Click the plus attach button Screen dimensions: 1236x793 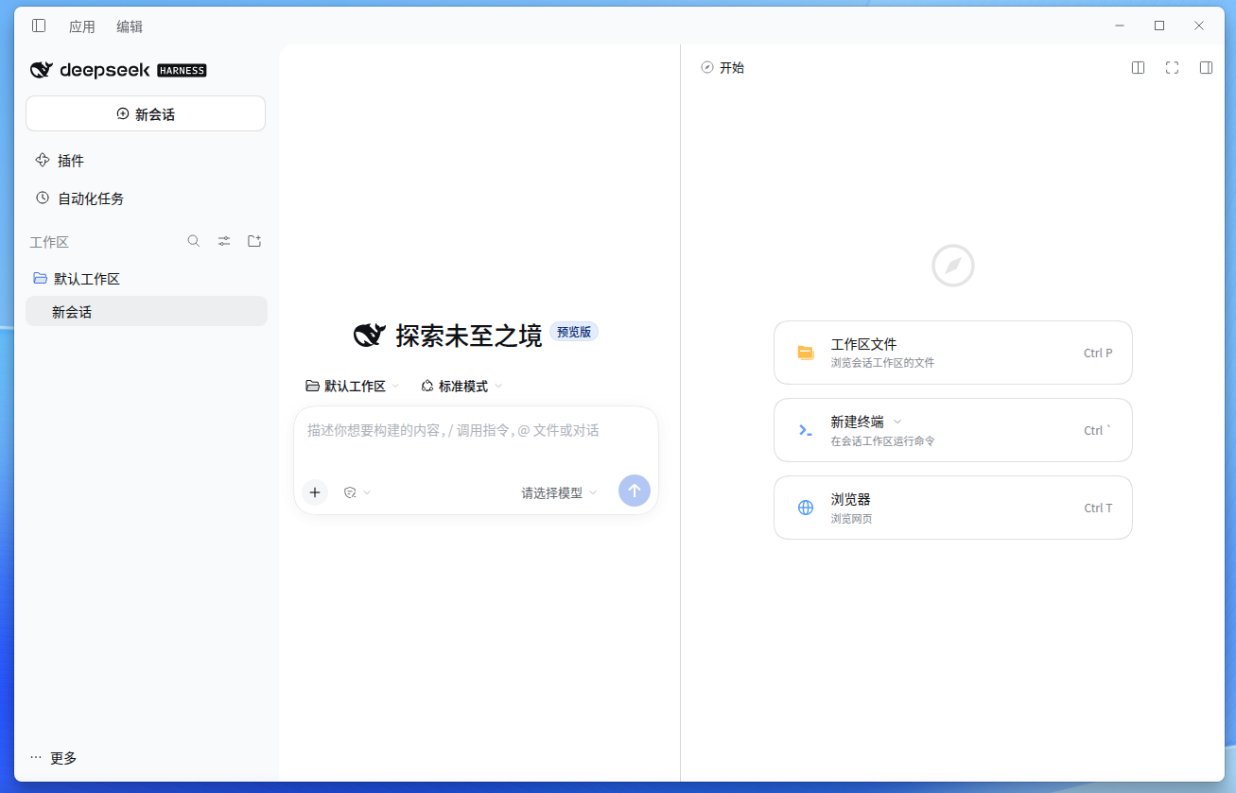coord(315,492)
